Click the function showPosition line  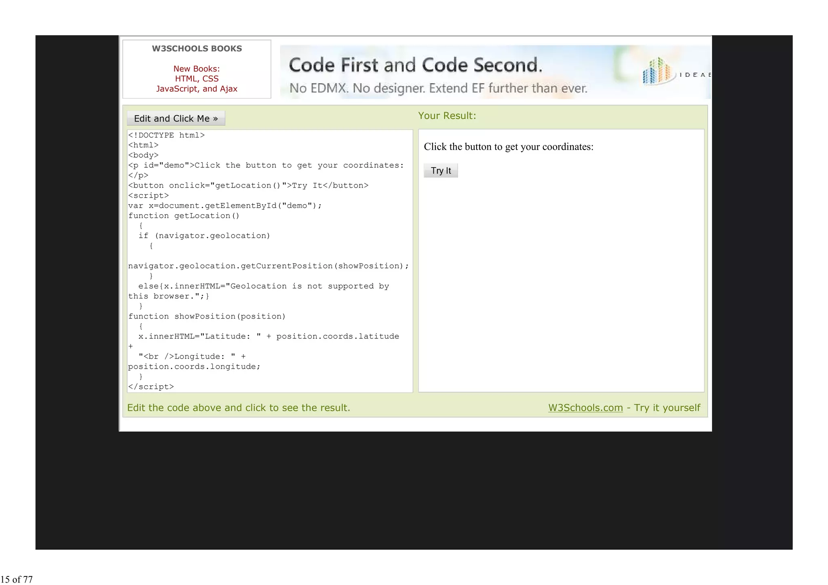pyautogui.click(x=207, y=316)
